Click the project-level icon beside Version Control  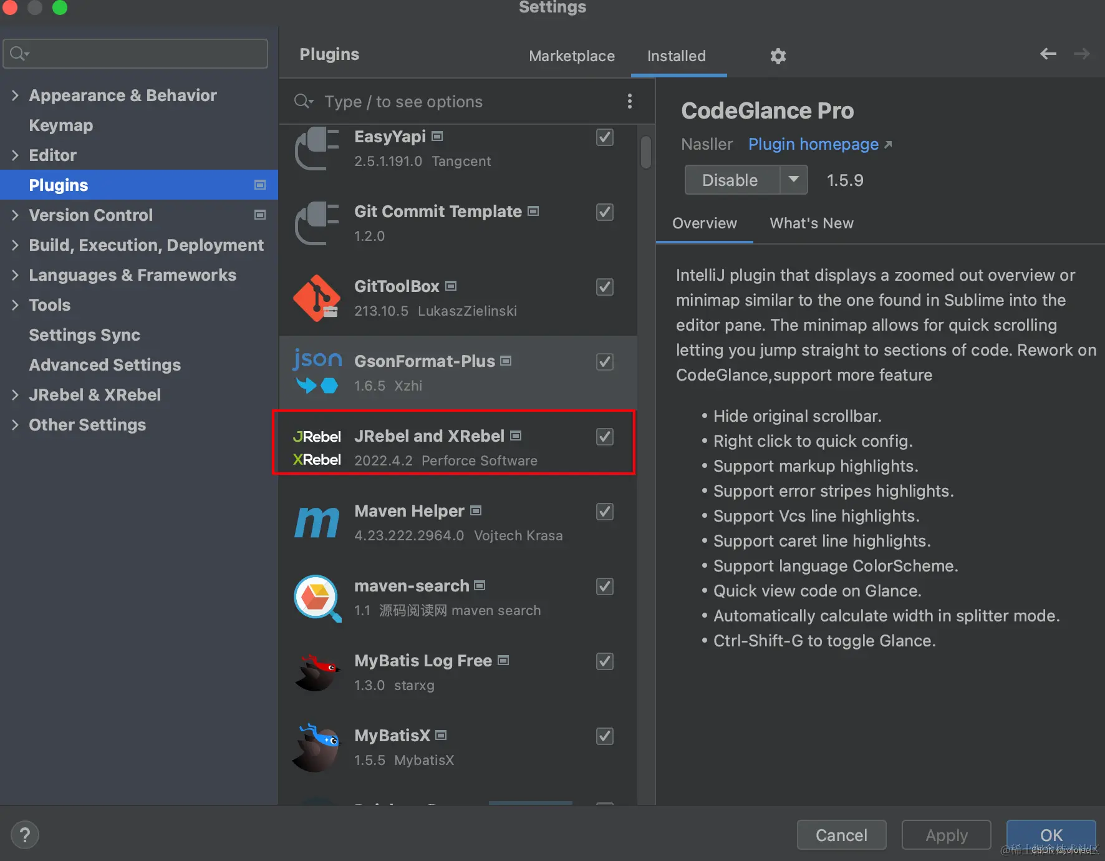click(260, 215)
